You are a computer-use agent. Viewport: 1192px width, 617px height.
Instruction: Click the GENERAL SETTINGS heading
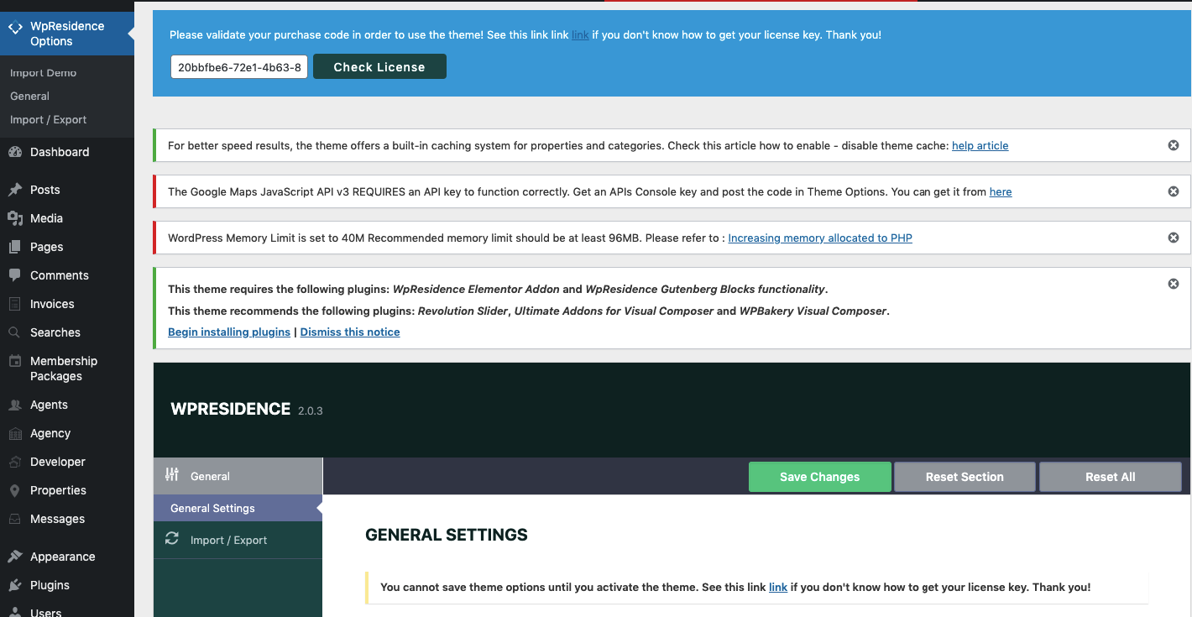coord(447,535)
